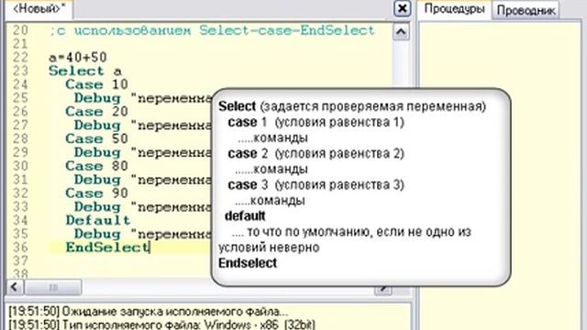Click 'case 1' line in tooltip
This screenshot has height=330, width=587.
coord(316,122)
